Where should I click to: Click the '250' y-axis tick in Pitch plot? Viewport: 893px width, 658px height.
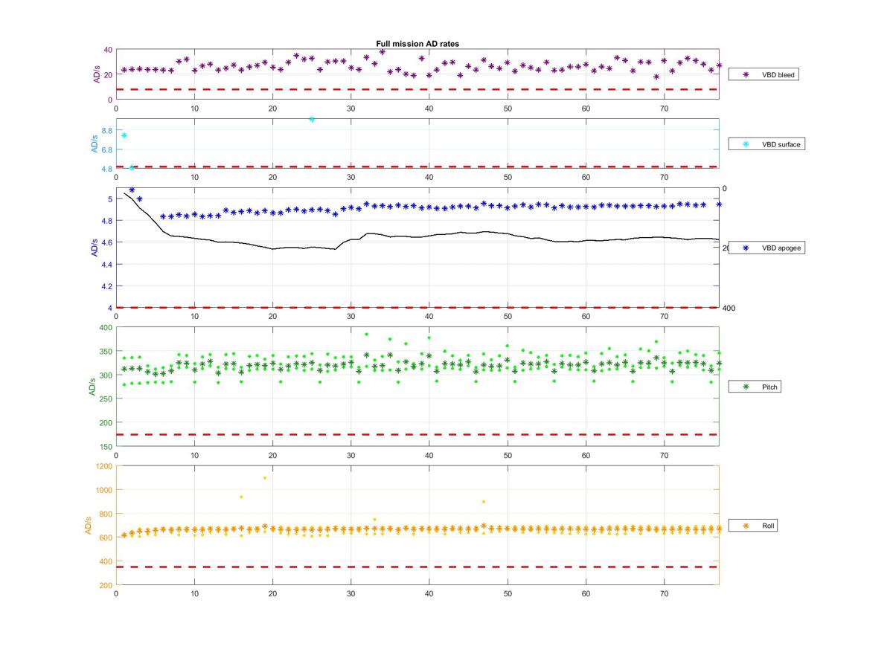(x=106, y=399)
